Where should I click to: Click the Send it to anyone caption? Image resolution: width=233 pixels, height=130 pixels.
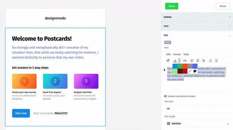click(x=52, y=92)
